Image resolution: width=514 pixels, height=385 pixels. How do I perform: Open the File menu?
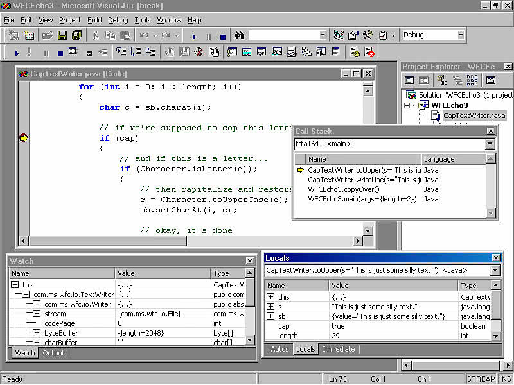tap(9, 20)
